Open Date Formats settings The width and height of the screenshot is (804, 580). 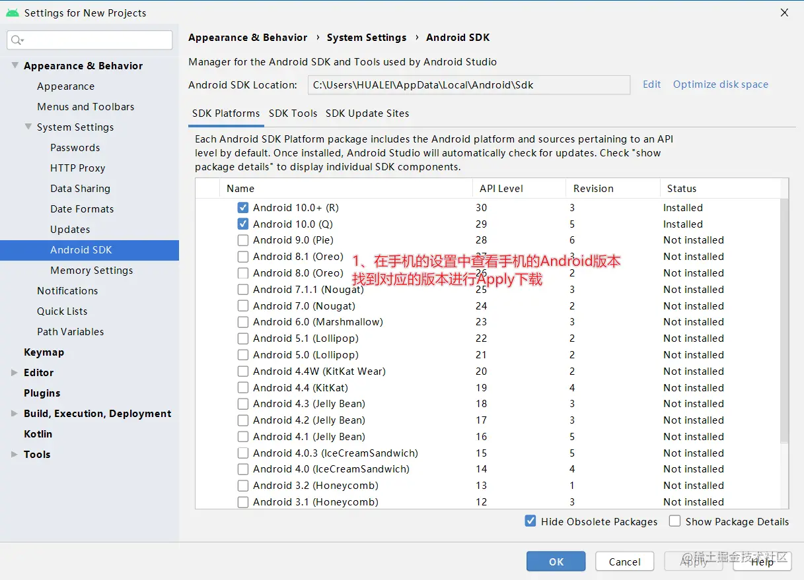[x=82, y=209]
